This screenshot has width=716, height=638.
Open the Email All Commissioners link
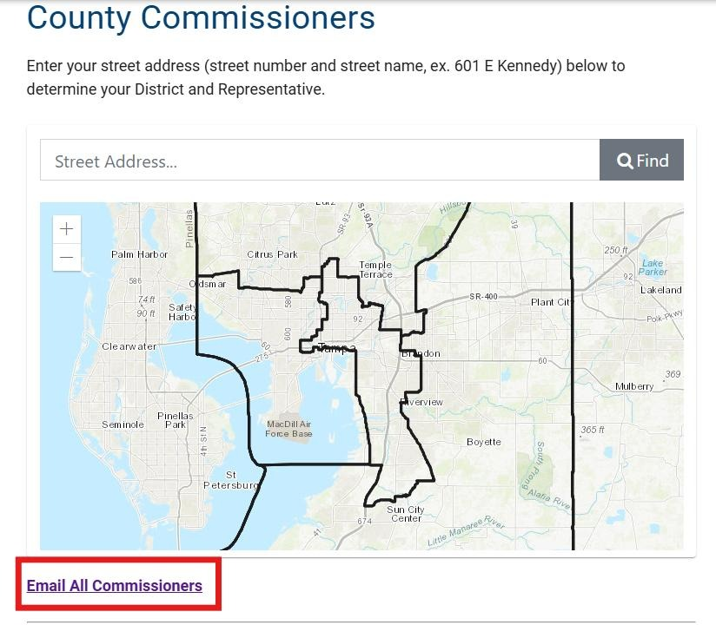tap(115, 586)
